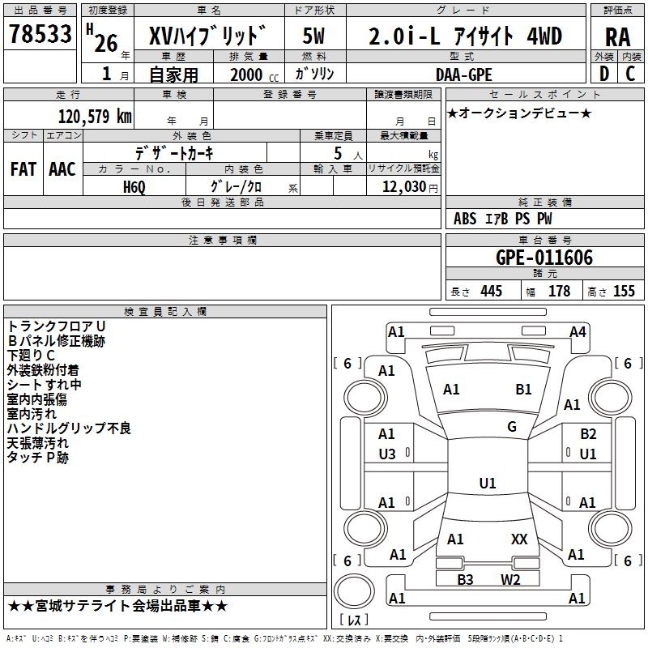Click the evaluation score RA
Viewport: 648px width, 648px height.
[x=618, y=37]
